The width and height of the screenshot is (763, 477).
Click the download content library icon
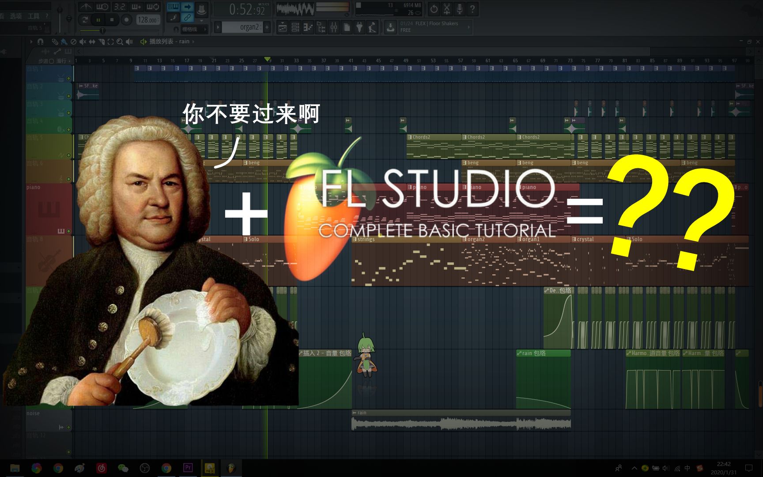click(390, 27)
